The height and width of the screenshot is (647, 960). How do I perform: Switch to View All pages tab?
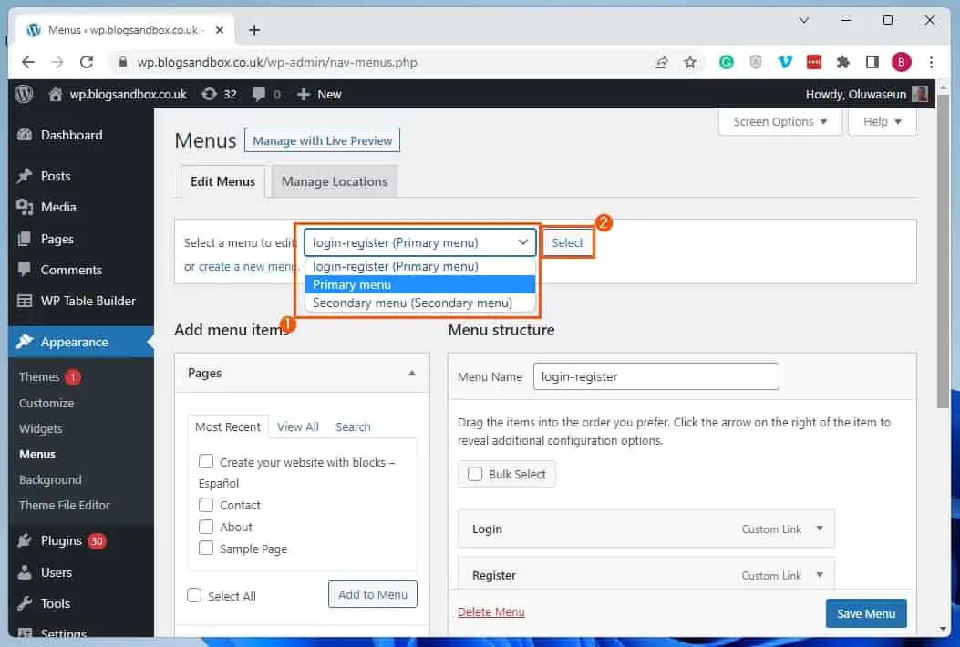pyautogui.click(x=297, y=426)
